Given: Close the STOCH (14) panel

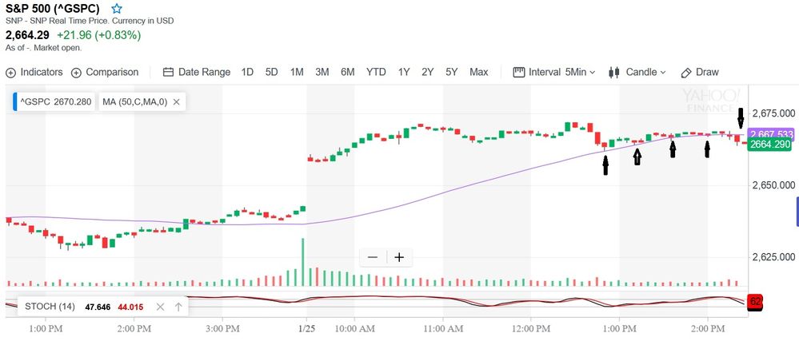Looking at the screenshot, I should coord(160,307).
